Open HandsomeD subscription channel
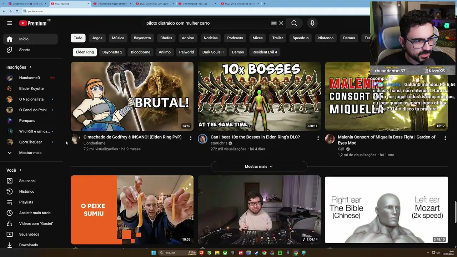The image size is (457, 257). point(30,78)
